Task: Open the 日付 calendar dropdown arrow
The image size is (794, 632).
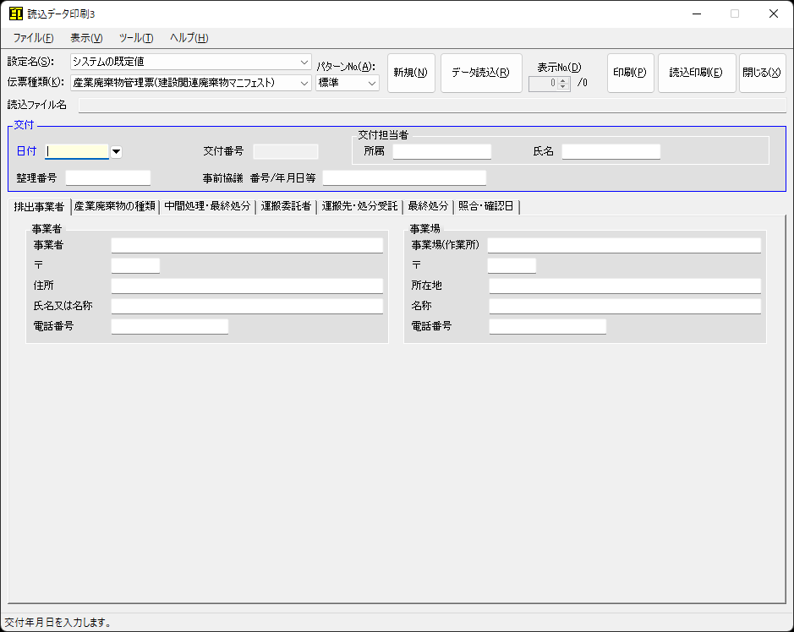Action: (117, 152)
